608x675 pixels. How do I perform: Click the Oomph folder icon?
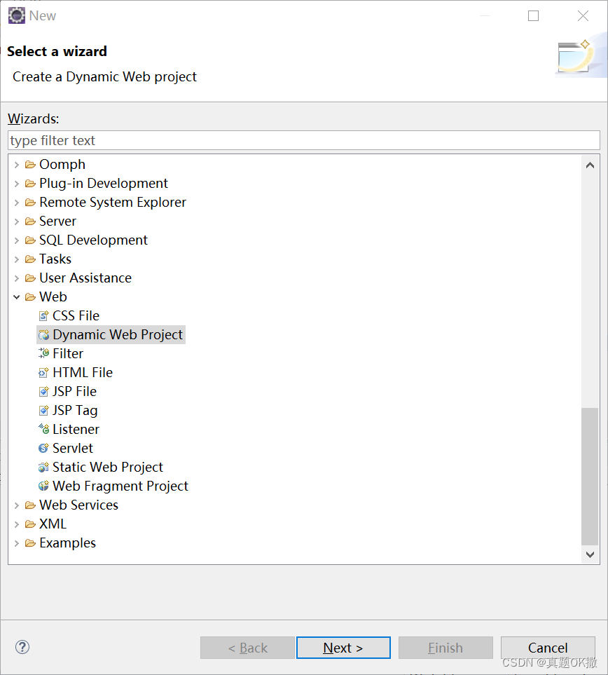click(30, 165)
